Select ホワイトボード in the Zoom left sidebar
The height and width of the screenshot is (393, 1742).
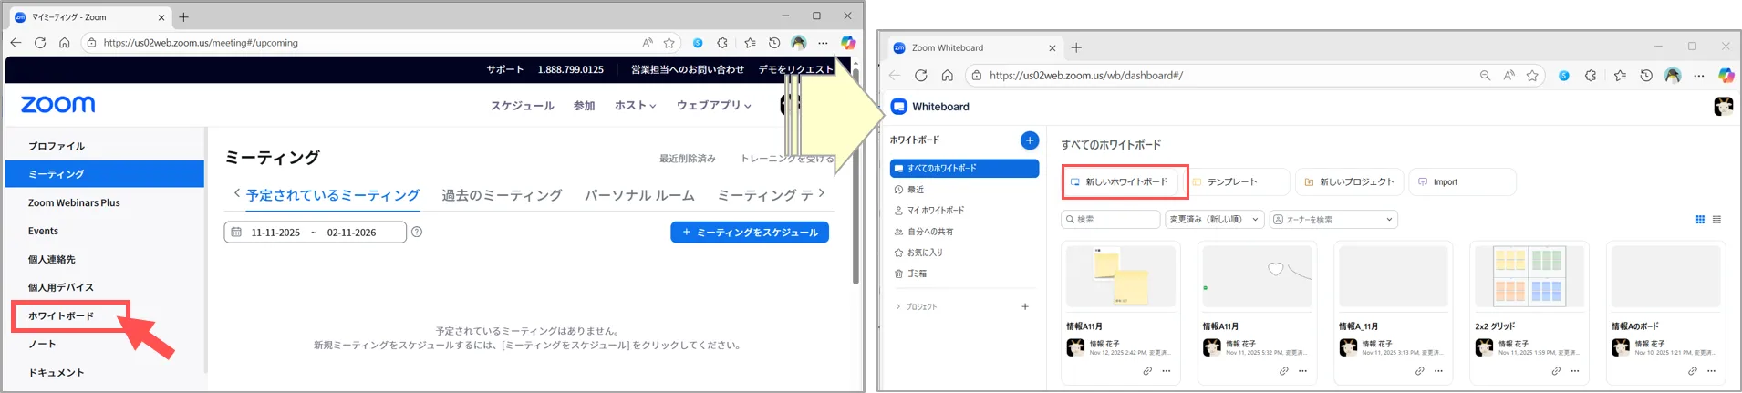point(61,316)
